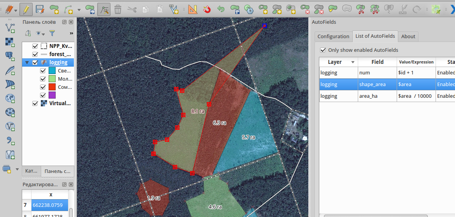Click the Current Edits pencils icon
This screenshot has width=455, height=217.
pyautogui.click(x=9, y=9)
